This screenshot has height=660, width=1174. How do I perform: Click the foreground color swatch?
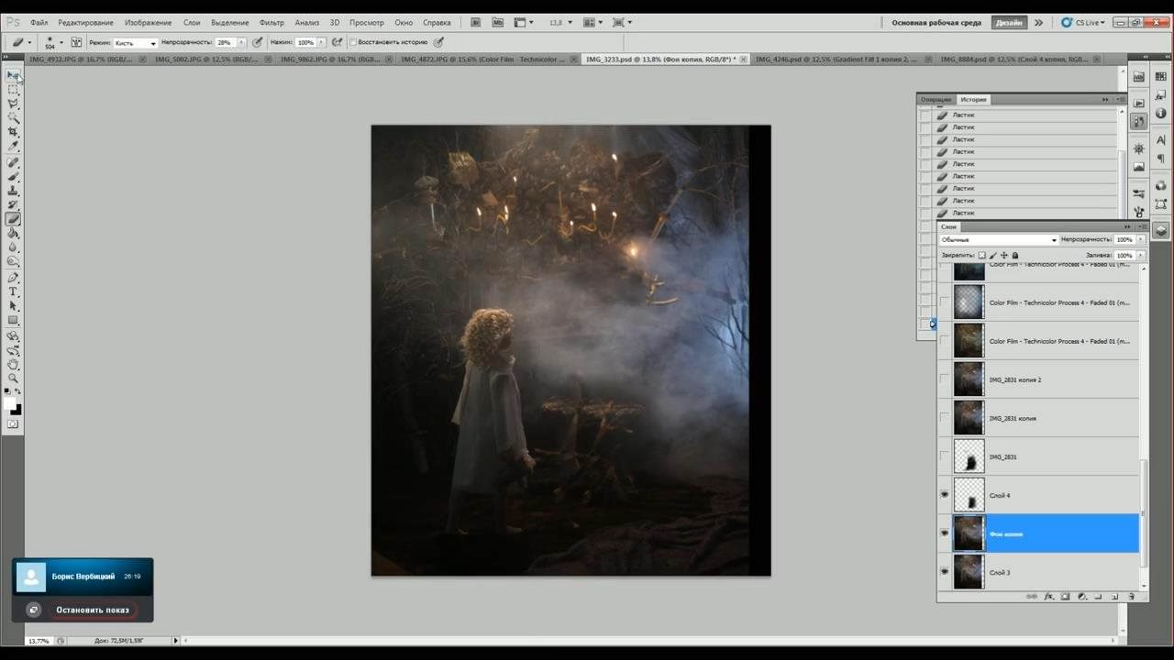click(9, 403)
